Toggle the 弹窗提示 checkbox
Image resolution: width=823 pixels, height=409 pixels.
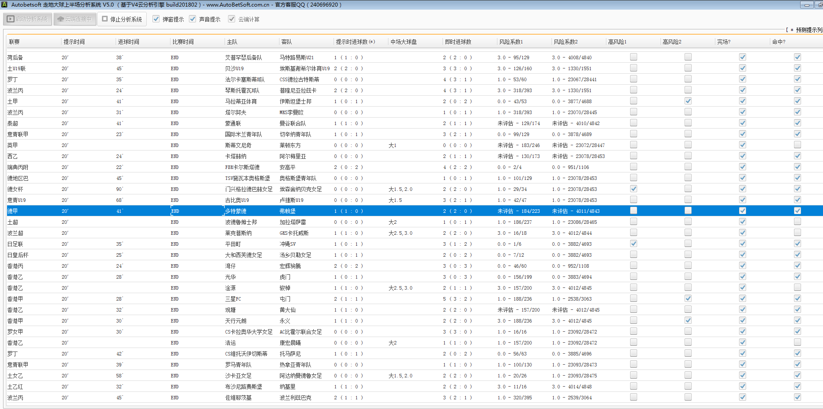(x=156, y=19)
